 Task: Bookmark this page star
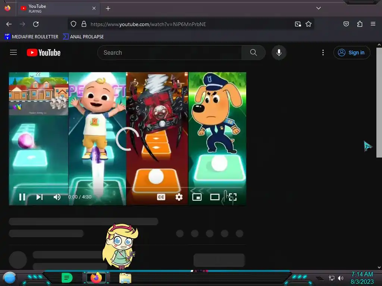[x=309, y=24]
